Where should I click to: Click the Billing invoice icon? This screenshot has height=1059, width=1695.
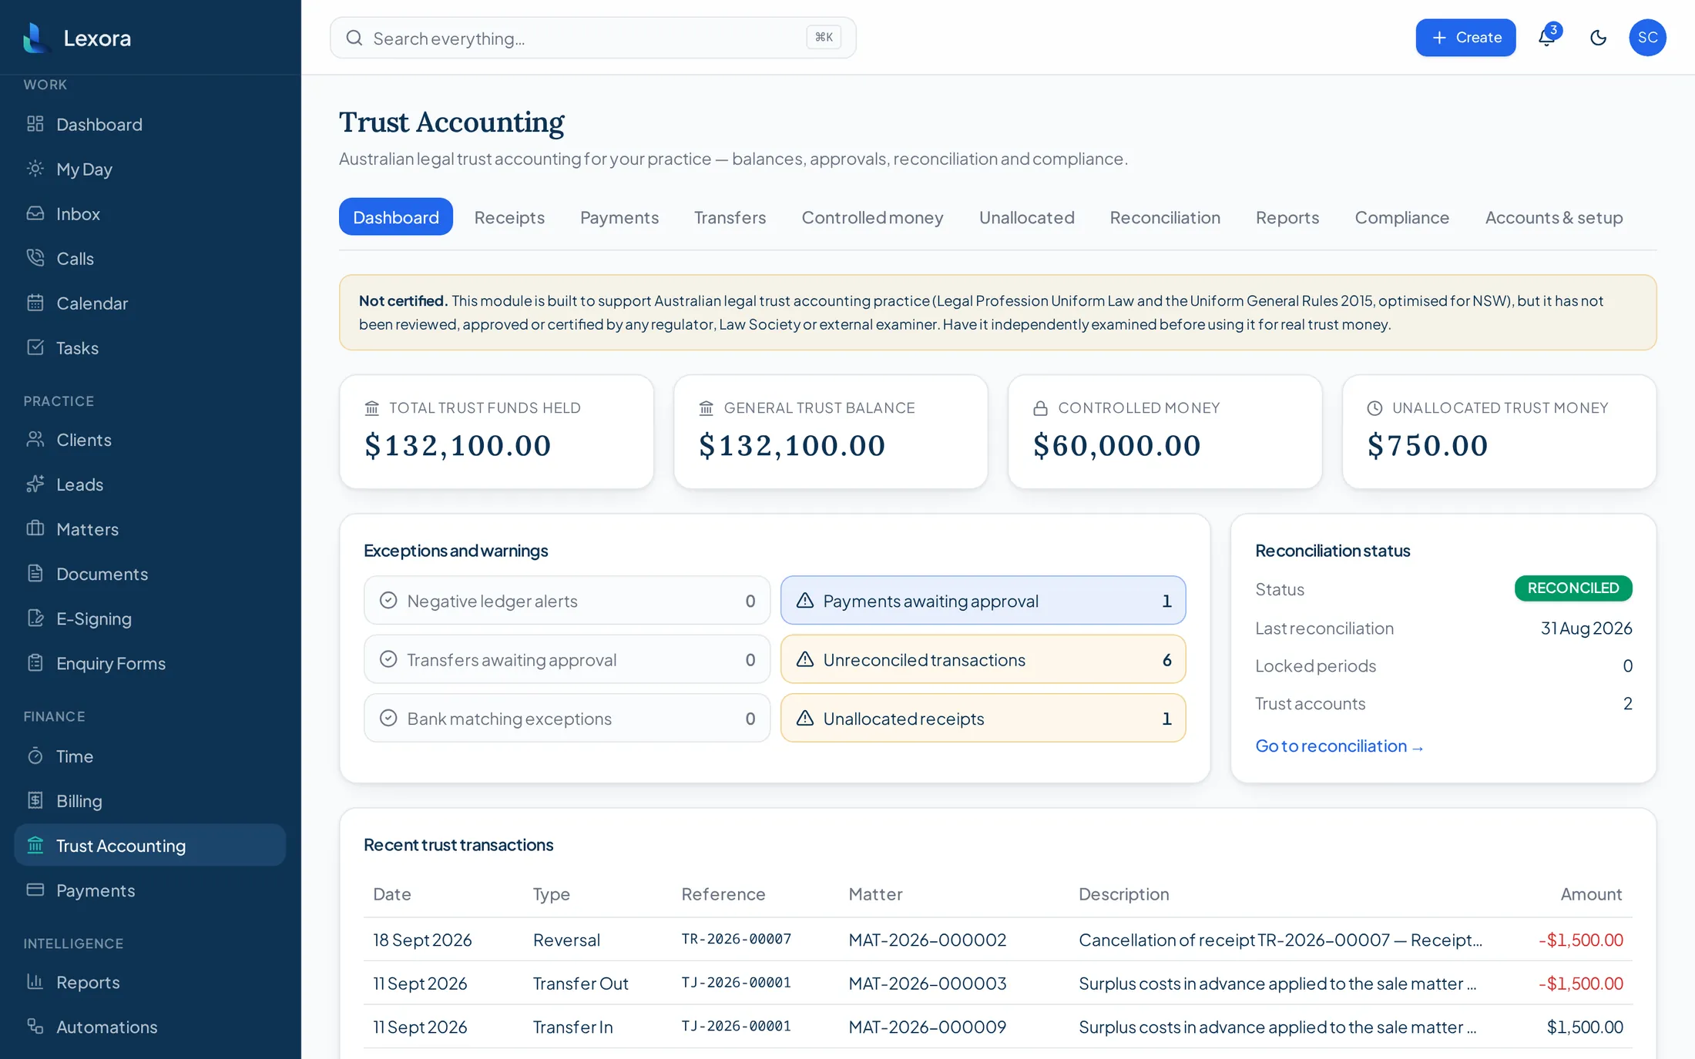click(35, 800)
